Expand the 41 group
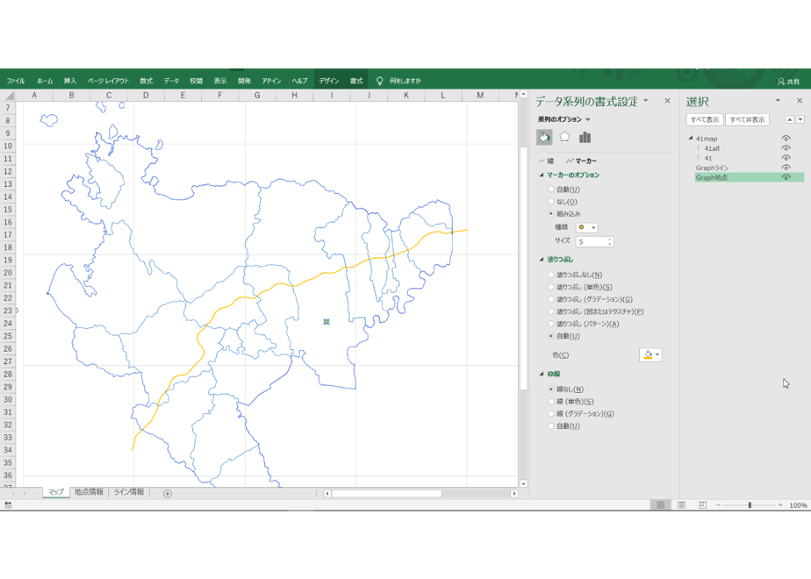 pos(699,158)
